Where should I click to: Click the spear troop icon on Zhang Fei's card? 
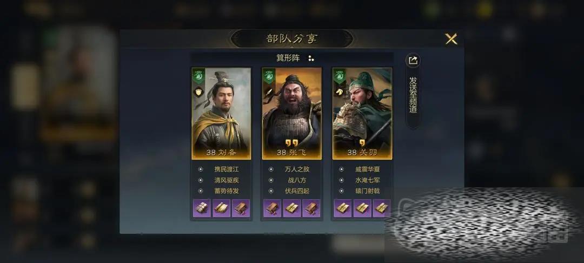(269, 91)
